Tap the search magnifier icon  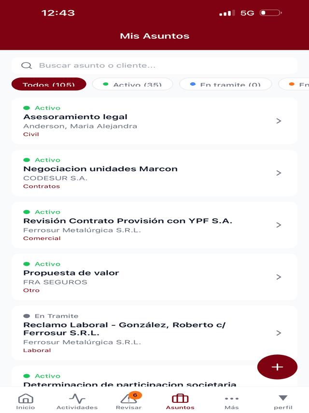click(27, 66)
